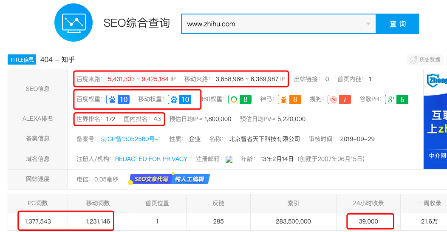Click the 百度权重 paw badge showing 10
447x232 pixels.
118,99
